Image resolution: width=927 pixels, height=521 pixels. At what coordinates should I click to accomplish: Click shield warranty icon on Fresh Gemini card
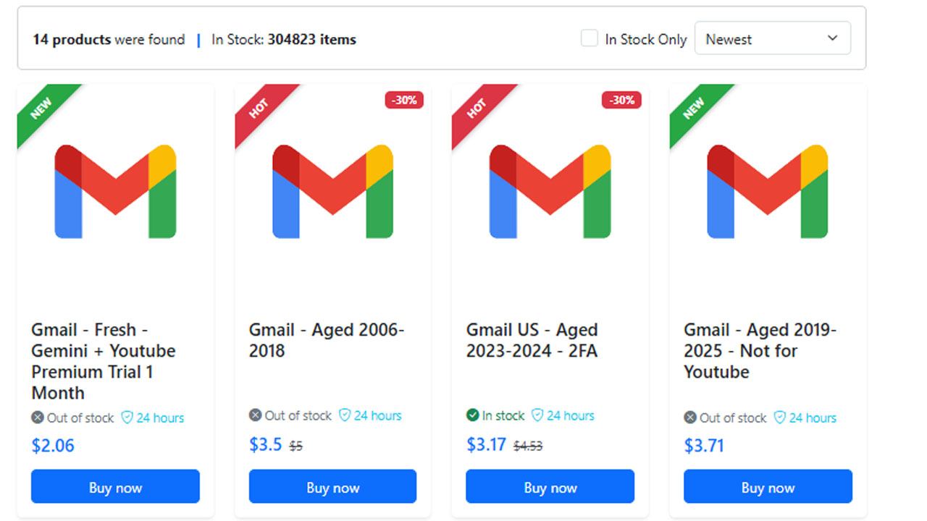[127, 418]
